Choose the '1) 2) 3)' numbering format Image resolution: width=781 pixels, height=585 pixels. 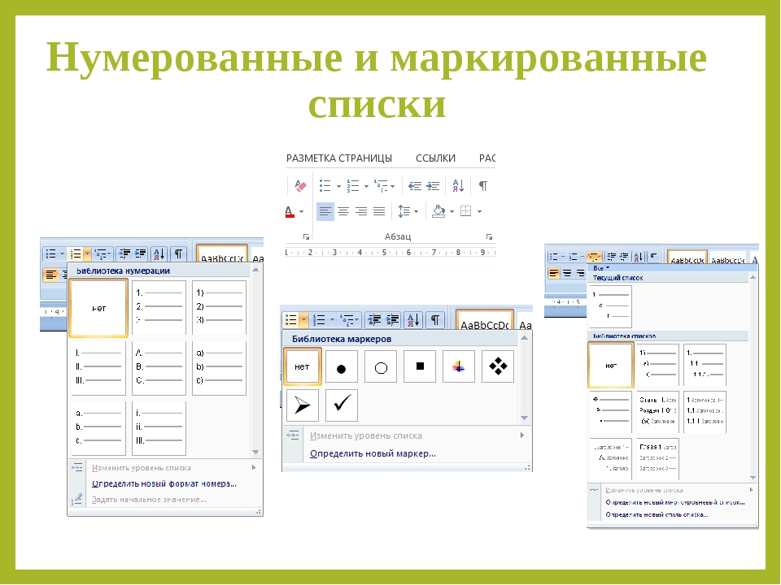tap(219, 307)
